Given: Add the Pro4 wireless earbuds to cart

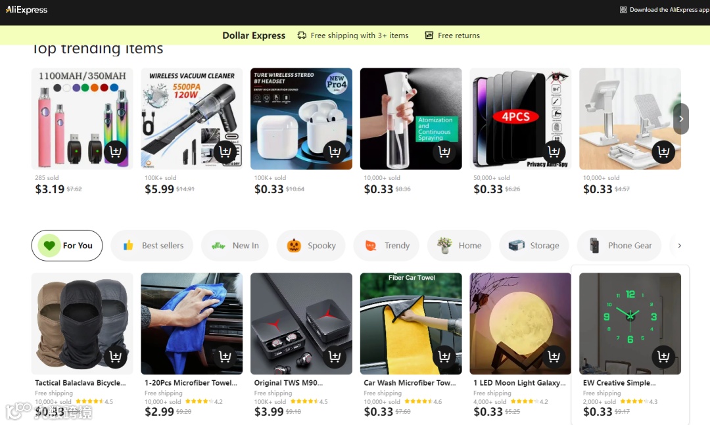Looking at the screenshot, I should 335,152.
